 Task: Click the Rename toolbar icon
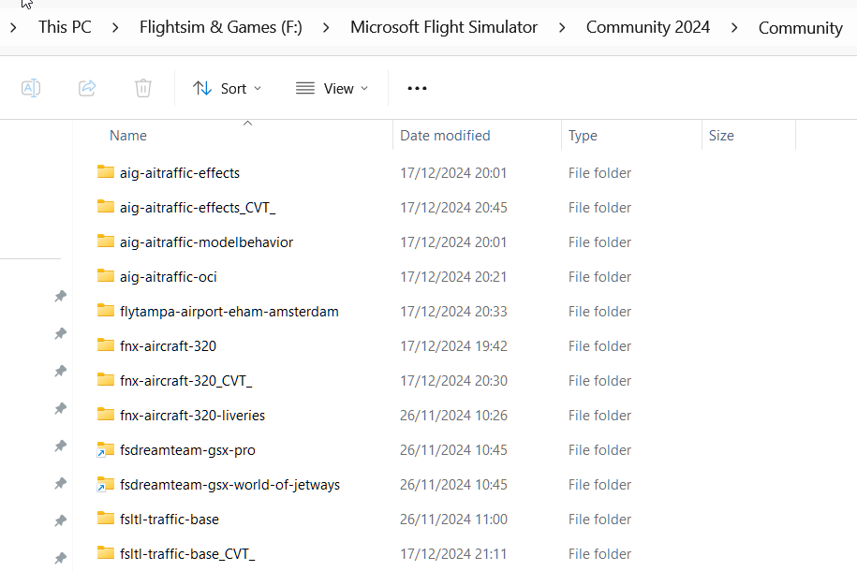coord(31,88)
